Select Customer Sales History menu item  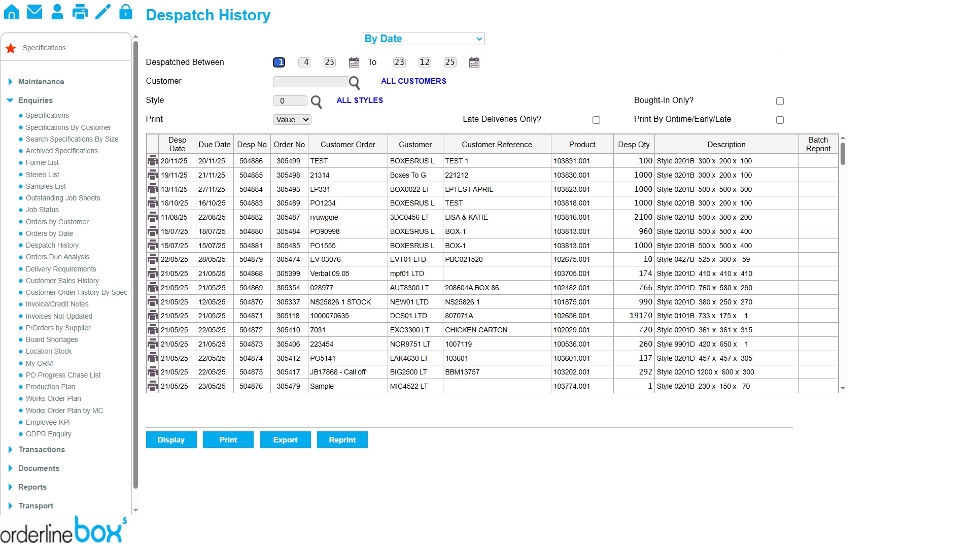pyautogui.click(x=62, y=281)
